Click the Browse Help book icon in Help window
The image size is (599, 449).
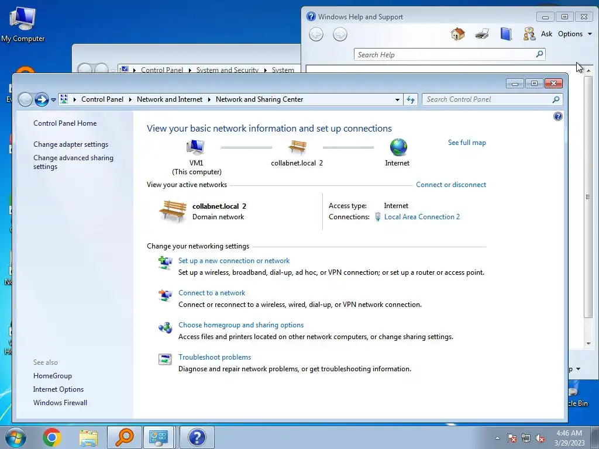[506, 34]
